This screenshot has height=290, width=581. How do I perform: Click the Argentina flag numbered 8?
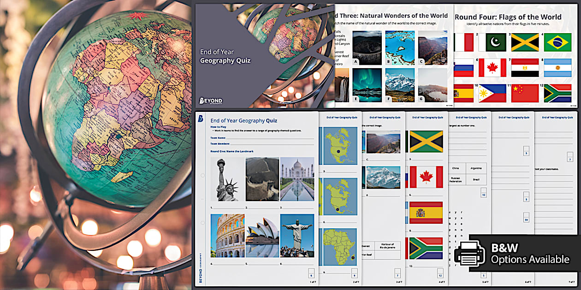[x=557, y=68]
